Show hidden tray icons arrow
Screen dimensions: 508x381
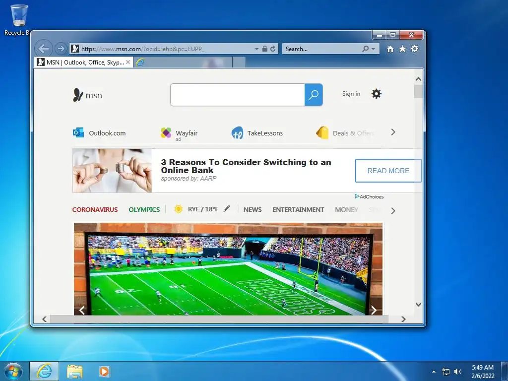point(434,371)
